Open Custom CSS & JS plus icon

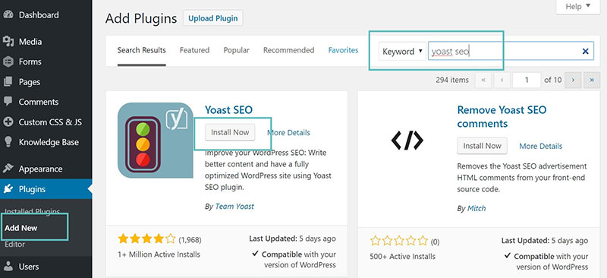(x=8, y=122)
